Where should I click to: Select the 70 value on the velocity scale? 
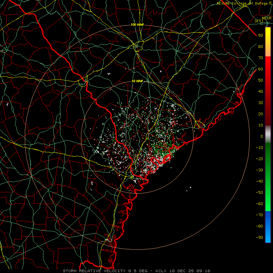pyautogui.click(x=261, y=58)
